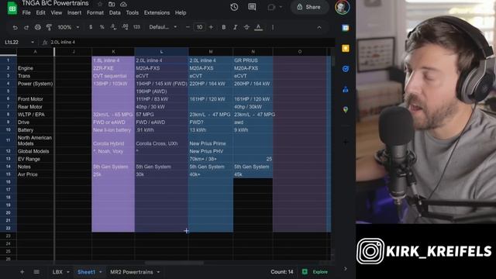Open version history clock icon

234,7
